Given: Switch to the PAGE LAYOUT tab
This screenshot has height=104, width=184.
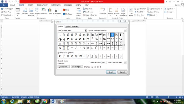Looking at the screenshot, I should [42, 5].
